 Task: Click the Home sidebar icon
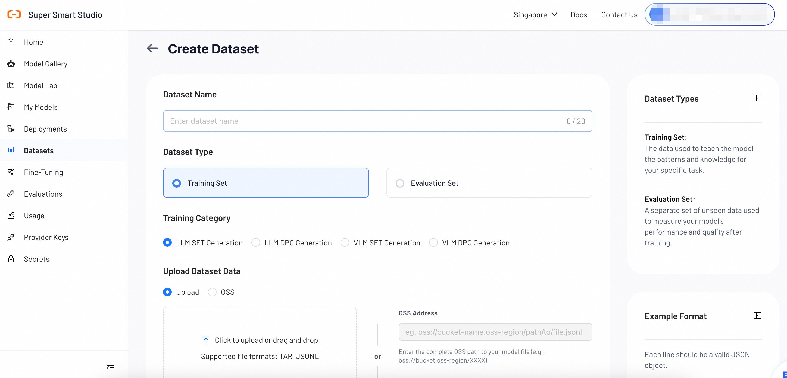(x=11, y=42)
